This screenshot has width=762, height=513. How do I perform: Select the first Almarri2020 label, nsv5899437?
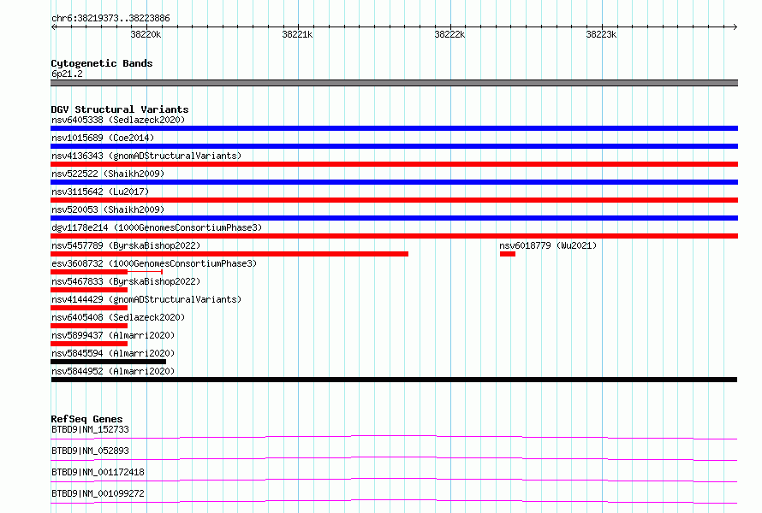(x=113, y=335)
